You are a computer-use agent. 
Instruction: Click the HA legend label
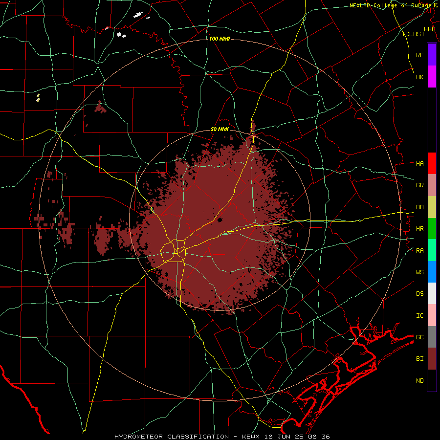(419, 163)
